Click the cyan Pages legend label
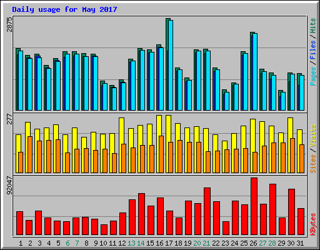 tap(313, 76)
